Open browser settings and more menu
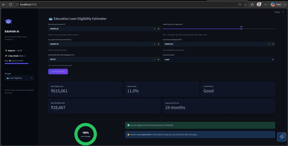The height and width of the screenshot is (146, 288). [265, 4]
